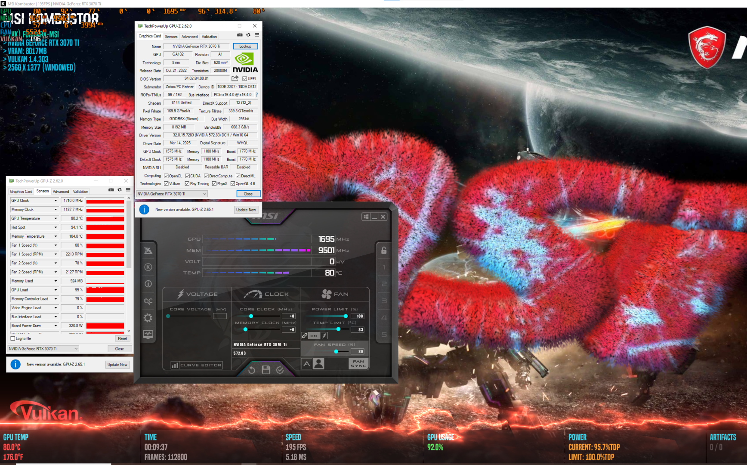Viewport: 747px width, 465px height.
Task: Open the Afterburner information icon
Action: click(x=148, y=284)
